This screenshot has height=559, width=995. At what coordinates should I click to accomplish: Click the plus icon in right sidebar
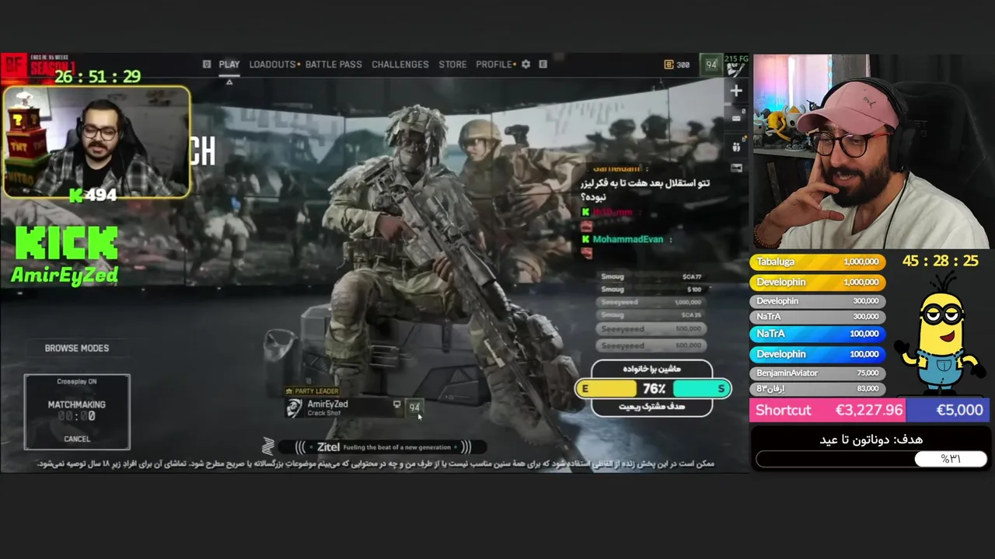736,90
